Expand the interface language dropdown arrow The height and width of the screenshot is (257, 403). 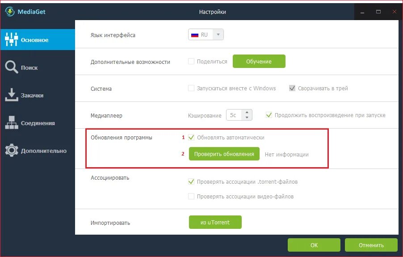click(x=218, y=34)
